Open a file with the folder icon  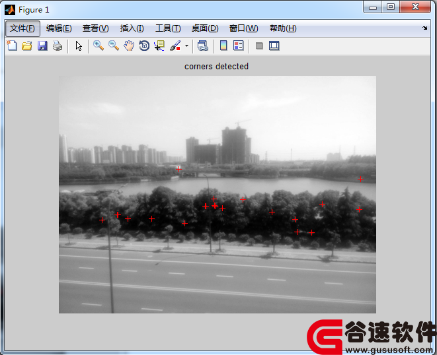click(x=27, y=46)
